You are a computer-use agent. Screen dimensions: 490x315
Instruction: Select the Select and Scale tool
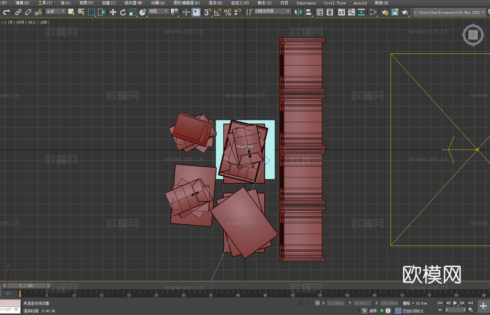click(x=133, y=12)
